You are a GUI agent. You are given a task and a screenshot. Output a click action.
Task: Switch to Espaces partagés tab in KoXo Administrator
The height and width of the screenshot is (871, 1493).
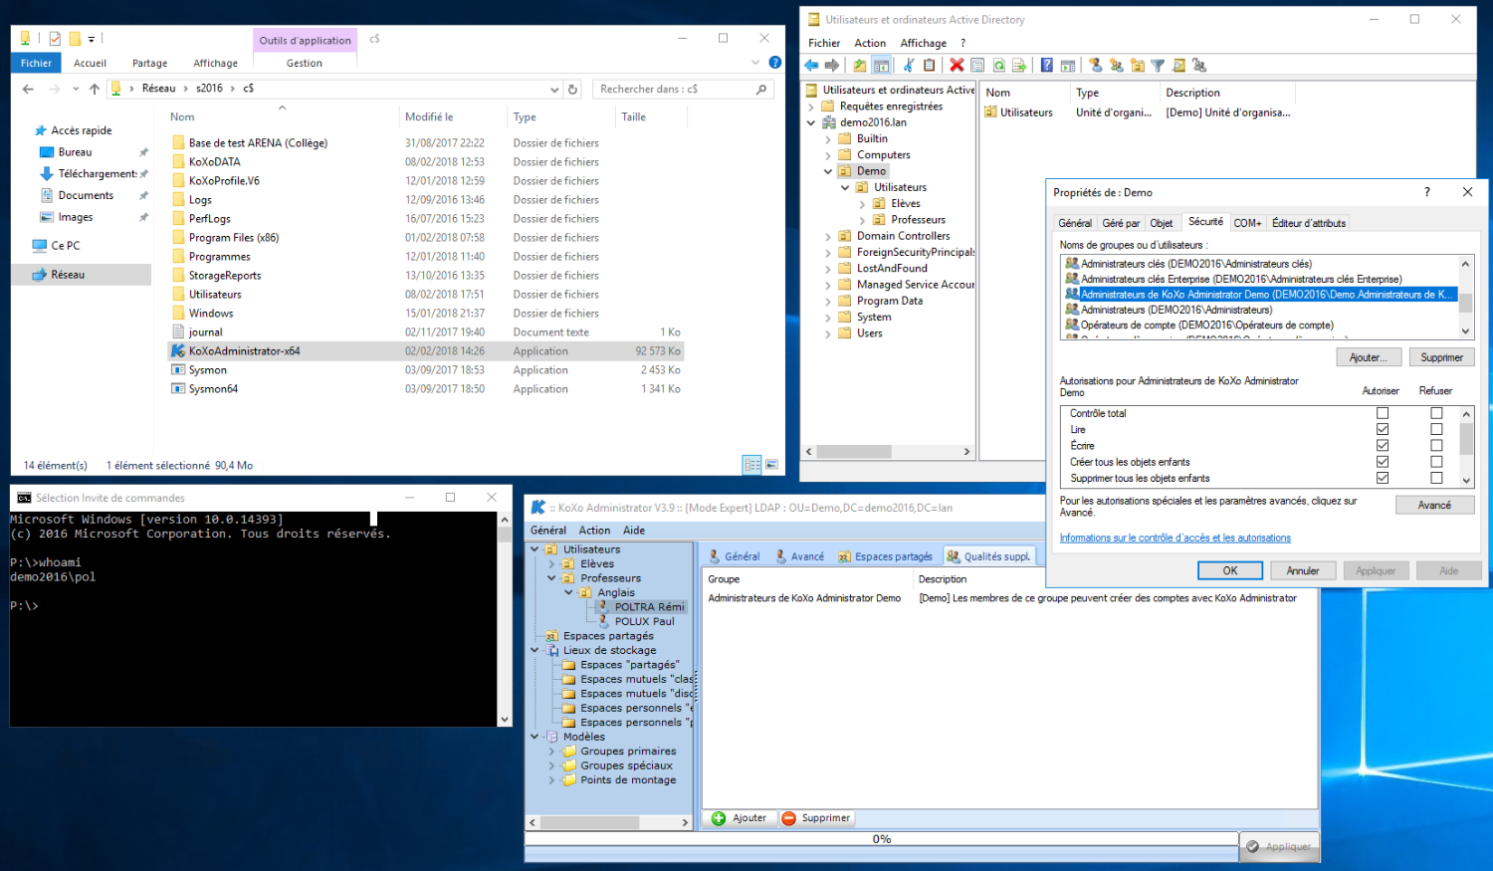885,556
